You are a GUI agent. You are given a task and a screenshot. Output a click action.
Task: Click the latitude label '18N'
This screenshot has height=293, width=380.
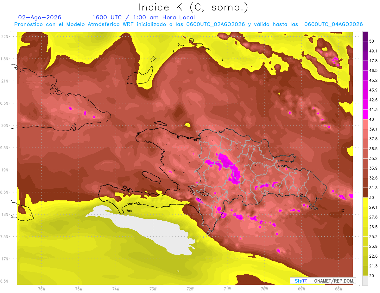point(5,215)
